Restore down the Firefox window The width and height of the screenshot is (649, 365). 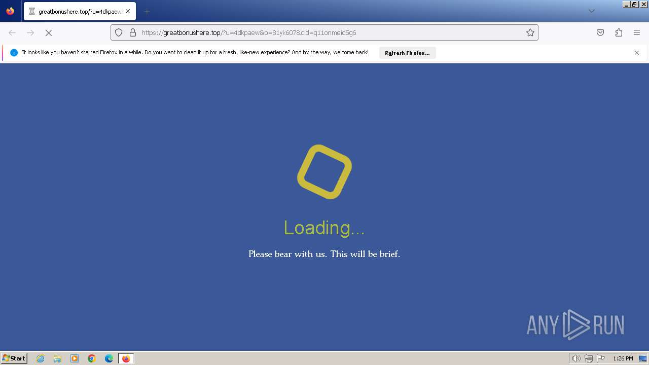635,4
